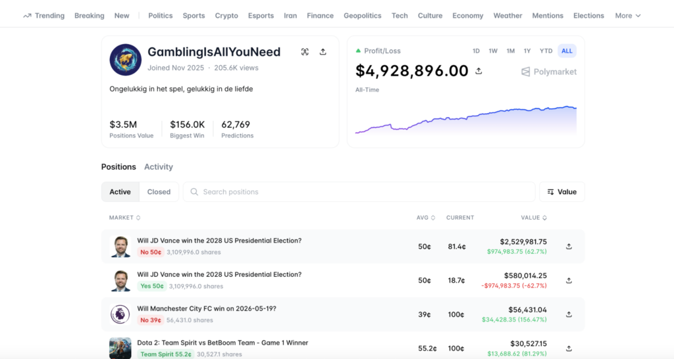The width and height of the screenshot is (674, 359).
Task: Click the 62,769 Predictions stat
Action: [237, 130]
